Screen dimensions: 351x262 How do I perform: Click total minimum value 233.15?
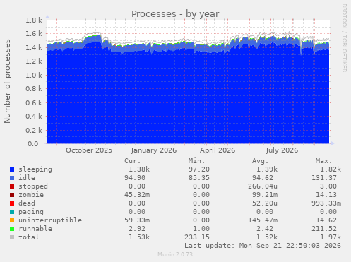click(x=197, y=237)
